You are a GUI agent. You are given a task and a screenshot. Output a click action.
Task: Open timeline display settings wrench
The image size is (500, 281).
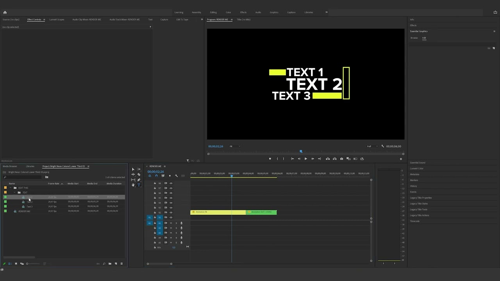click(176, 176)
